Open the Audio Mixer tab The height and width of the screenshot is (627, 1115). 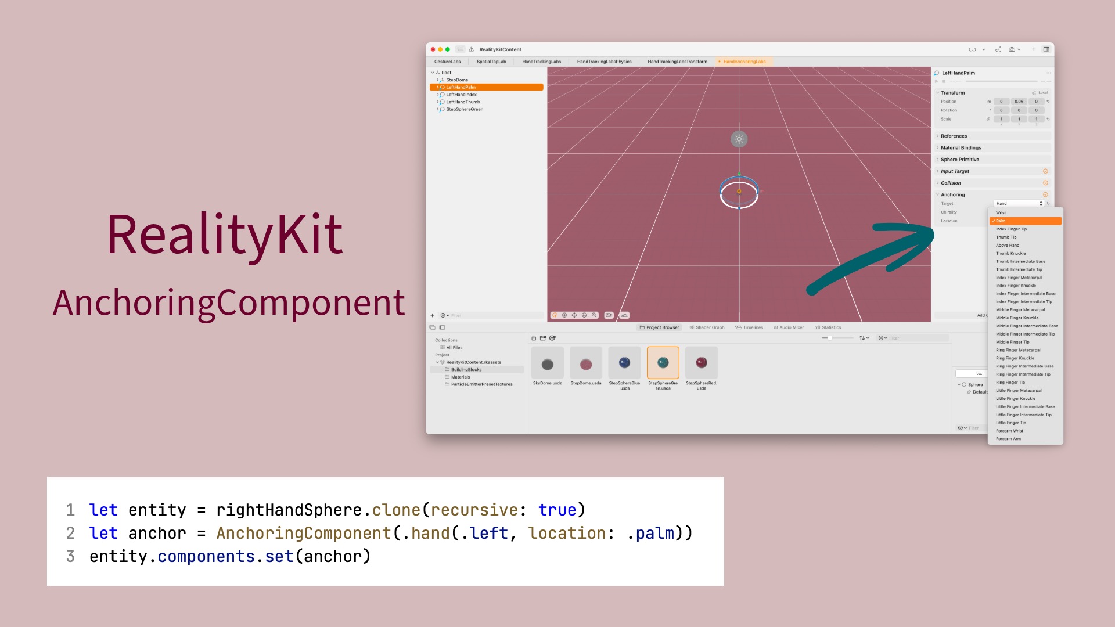coord(789,327)
